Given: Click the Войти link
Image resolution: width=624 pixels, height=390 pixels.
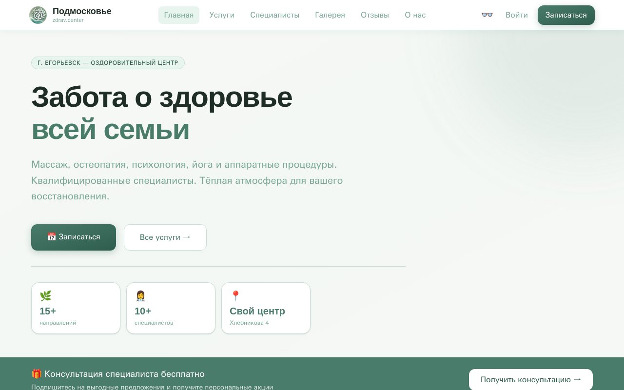Looking at the screenshot, I should click(x=517, y=15).
